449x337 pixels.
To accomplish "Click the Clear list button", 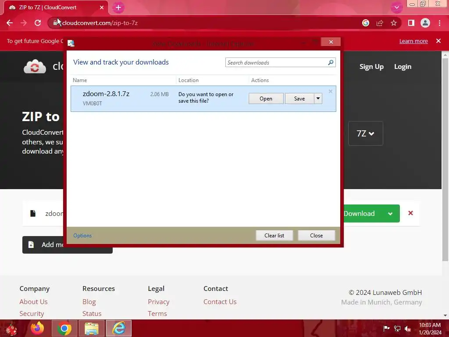I will 274,236.
